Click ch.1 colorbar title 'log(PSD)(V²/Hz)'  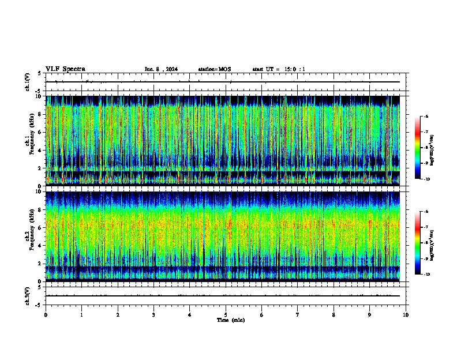click(x=432, y=150)
